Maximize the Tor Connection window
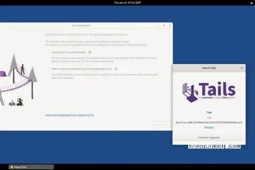This screenshot has width=255, height=170. [x=164, y=25]
